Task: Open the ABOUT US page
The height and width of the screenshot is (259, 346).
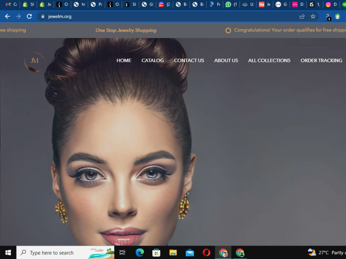Action: 226,60
